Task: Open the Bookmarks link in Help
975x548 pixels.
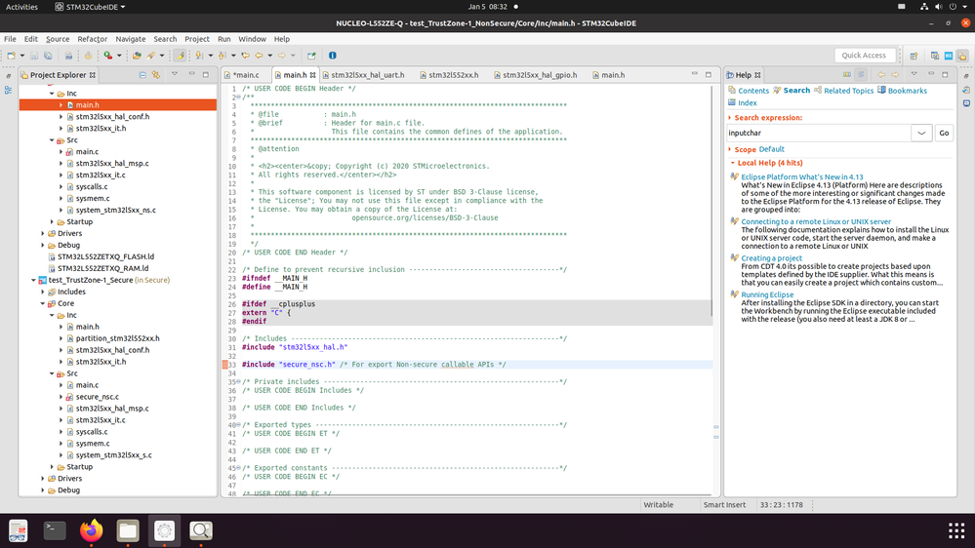Action: pyautogui.click(x=908, y=91)
